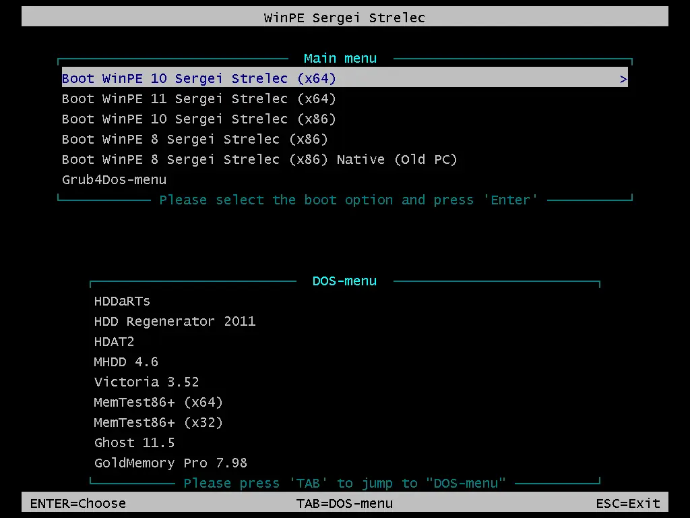This screenshot has width=690, height=518.
Task: Choose Boot WinPE 11 Sergei Strelec (x64)
Action: (199, 98)
